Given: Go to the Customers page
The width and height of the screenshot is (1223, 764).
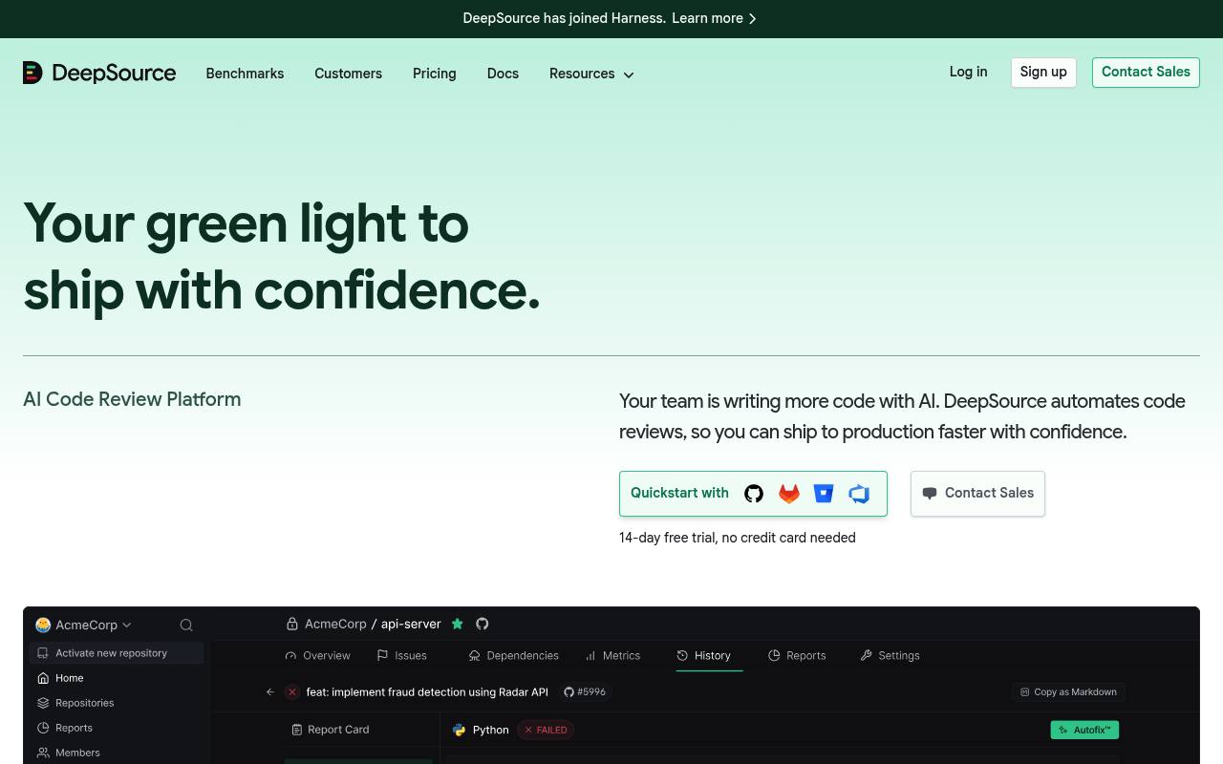Looking at the screenshot, I should tap(348, 74).
